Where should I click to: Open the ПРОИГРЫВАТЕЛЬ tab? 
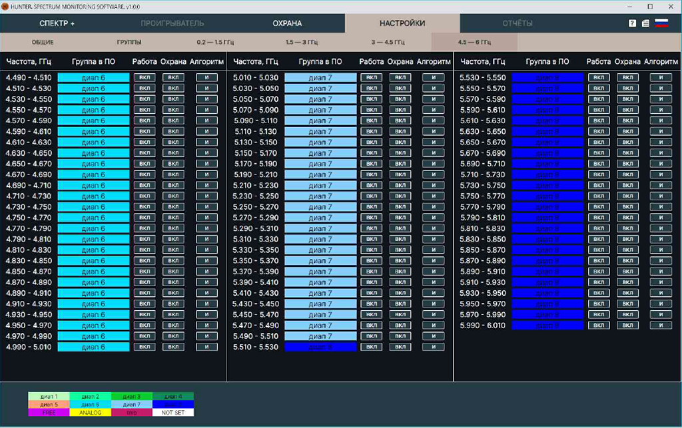172,23
